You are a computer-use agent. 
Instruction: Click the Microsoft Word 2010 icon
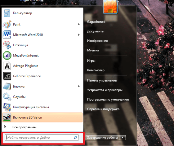click(7, 35)
